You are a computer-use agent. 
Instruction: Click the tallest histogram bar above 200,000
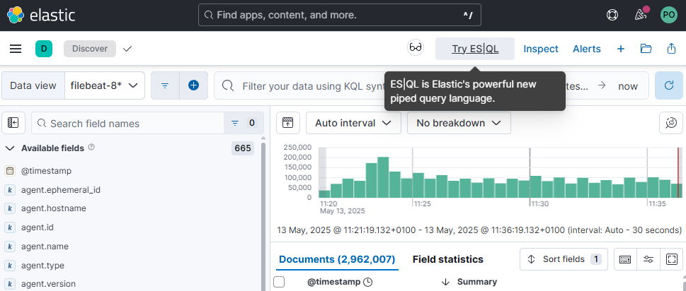click(383, 177)
